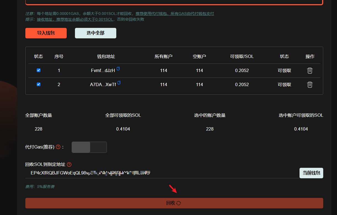
Task: Click the 当前钱包 button
Action: 311,173
